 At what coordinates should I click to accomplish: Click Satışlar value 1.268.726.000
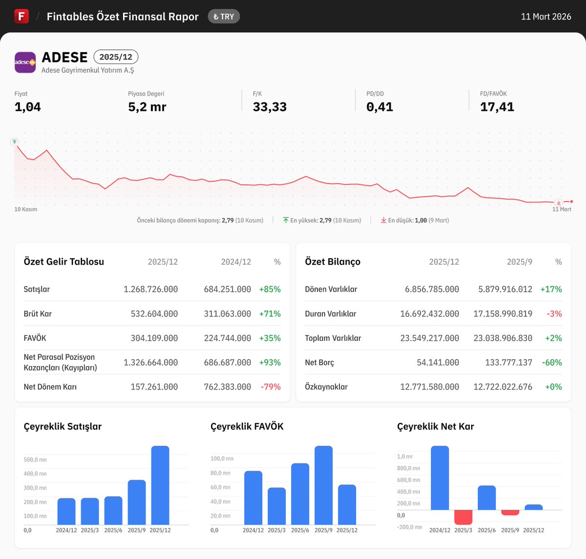(x=151, y=289)
